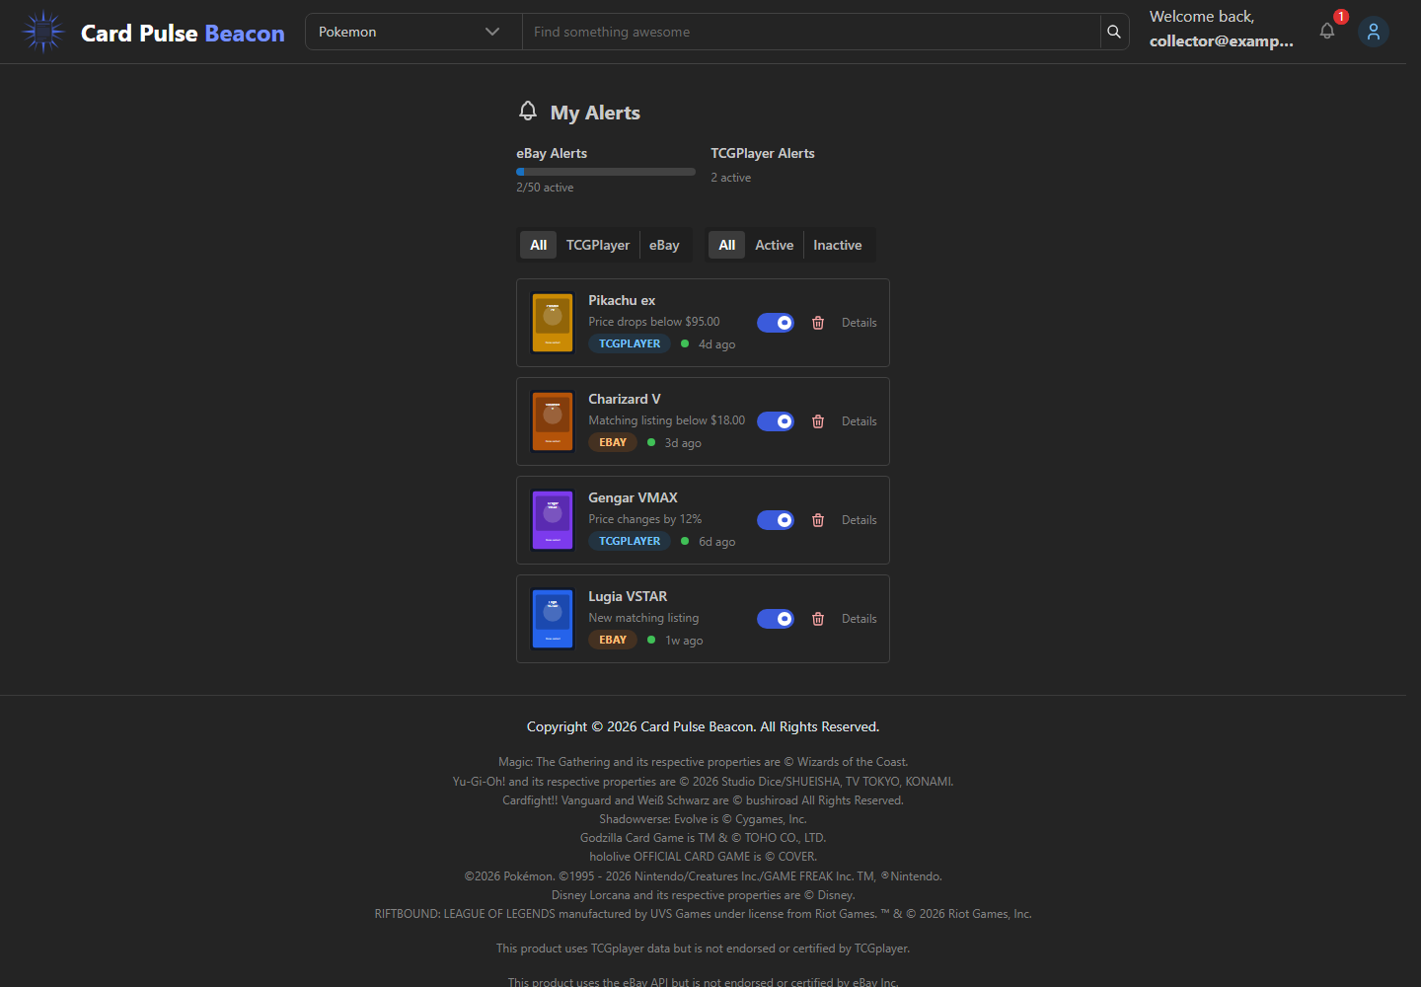Viewport: 1421px width, 987px height.
Task: Delete the Lugia VSTAR alert
Action: point(818,619)
